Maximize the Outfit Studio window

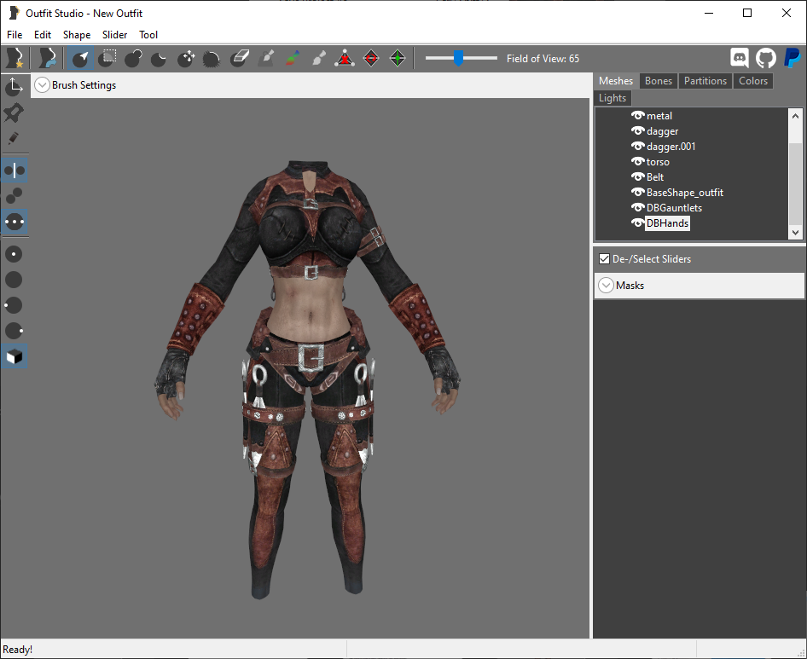point(747,13)
